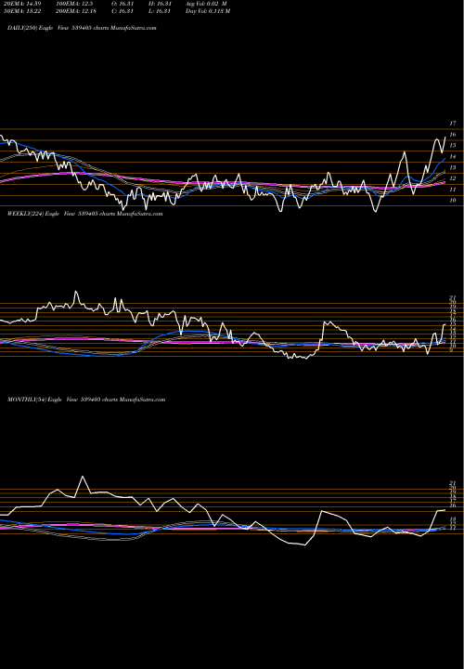
Task: Click the 17 price label on daily chart
Action: coord(453,124)
